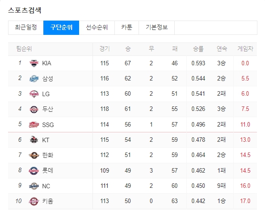Click 롯데's games played value 109
The height and width of the screenshot is (212, 265).
[105, 170]
